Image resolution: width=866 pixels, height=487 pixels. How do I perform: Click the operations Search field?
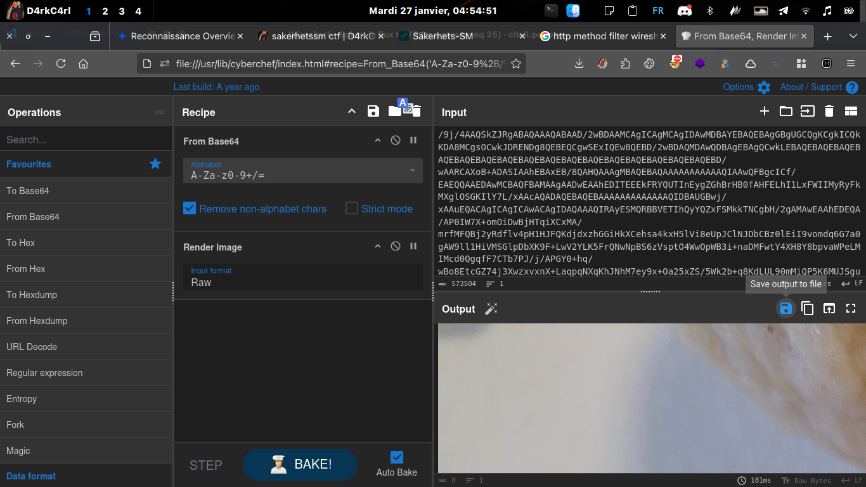pyautogui.click(x=86, y=140)
